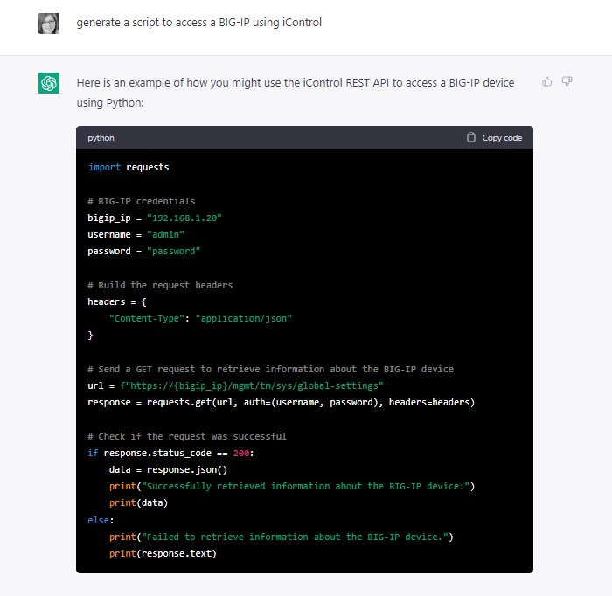The width and height of the screenshot is (612, 596).
Task: Click the 'print(response.text)' line
Action: coord(163,554)
